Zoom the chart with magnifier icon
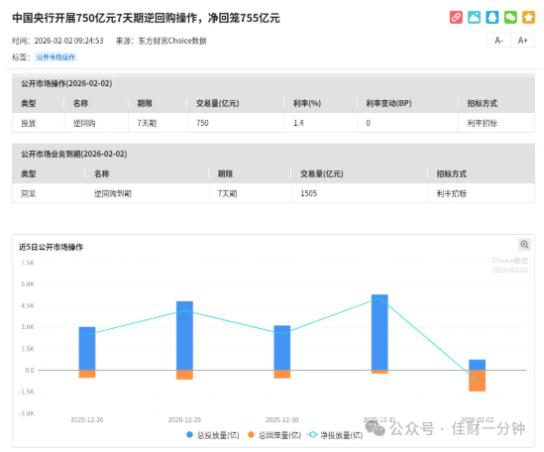 point(524,245)
